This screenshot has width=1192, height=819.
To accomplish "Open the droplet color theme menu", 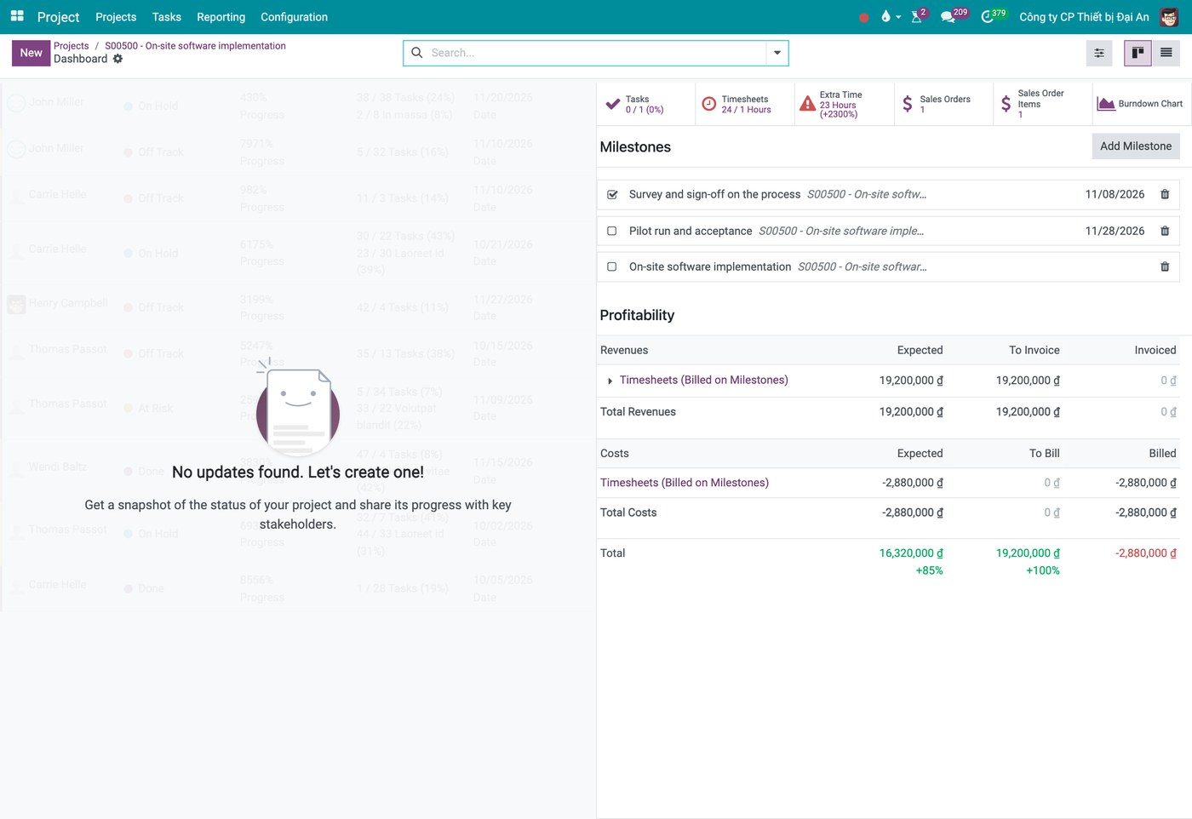I will tap(891, 16).
